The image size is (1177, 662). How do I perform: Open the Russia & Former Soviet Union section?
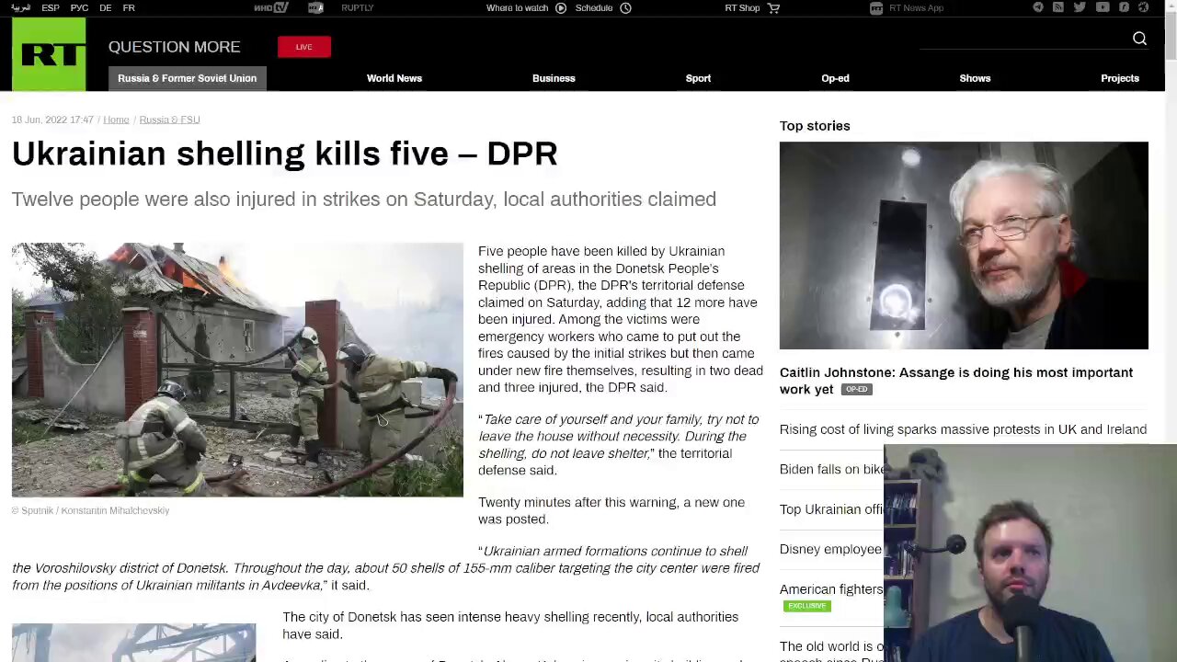click(188, 78)
